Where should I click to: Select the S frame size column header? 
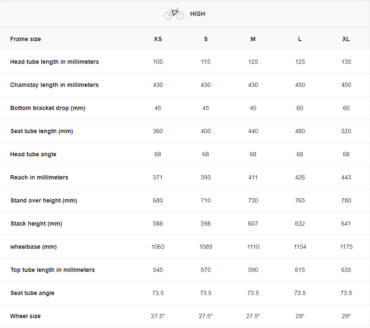click(x=206, y=39)
